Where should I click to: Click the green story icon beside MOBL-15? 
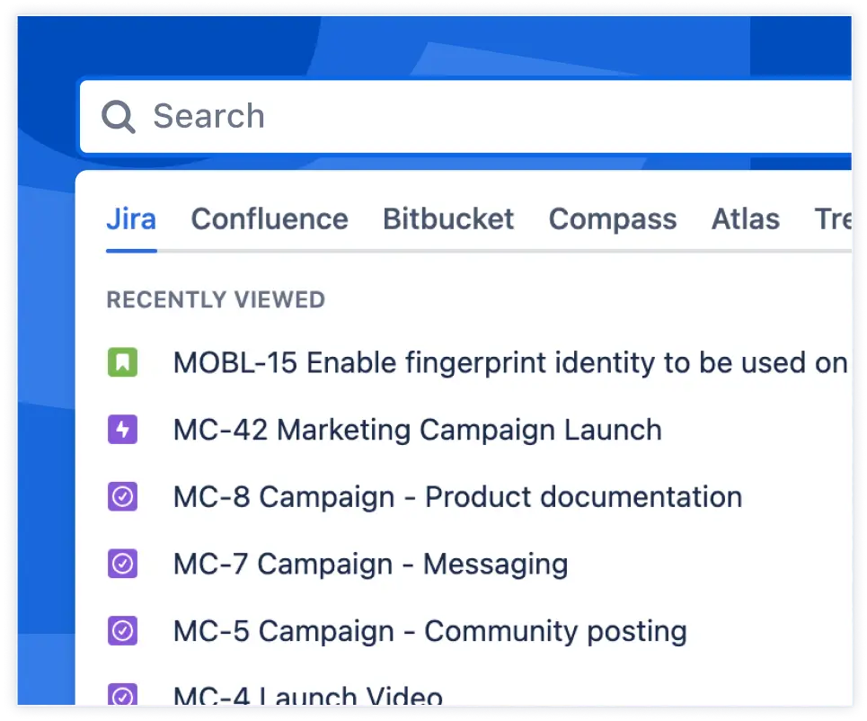[123, 361]
